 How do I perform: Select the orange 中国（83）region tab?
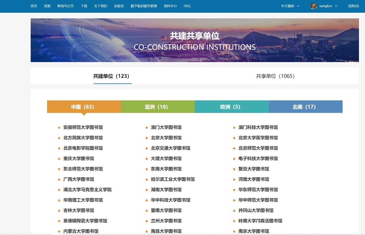84,107
